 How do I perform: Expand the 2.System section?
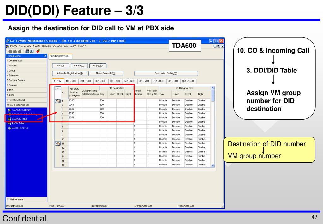click(x=27, y=66)
